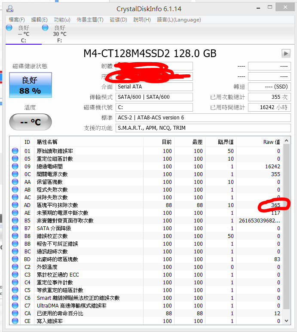Open the 檔案(F) menu
Viewport: 297px width, 332px height.
pyautogui.click(x=17, y=20)
